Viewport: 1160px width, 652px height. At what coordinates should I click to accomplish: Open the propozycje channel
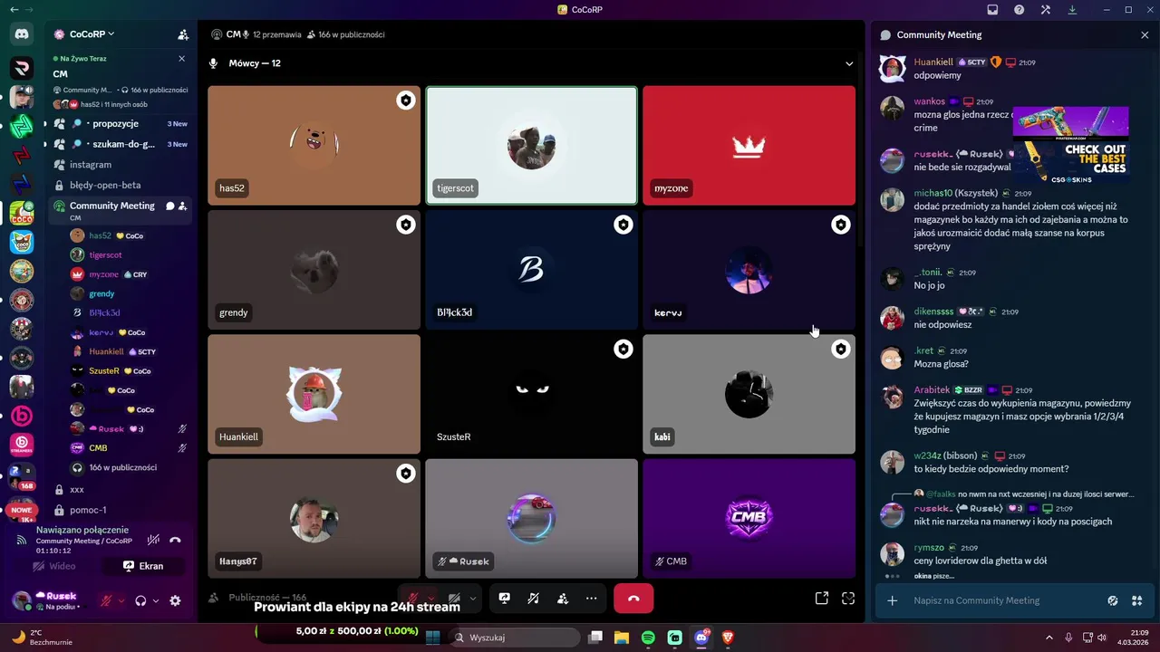121,124
